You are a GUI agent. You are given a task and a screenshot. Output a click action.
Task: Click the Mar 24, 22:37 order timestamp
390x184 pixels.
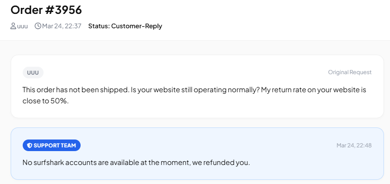click(x=62, y=26)
